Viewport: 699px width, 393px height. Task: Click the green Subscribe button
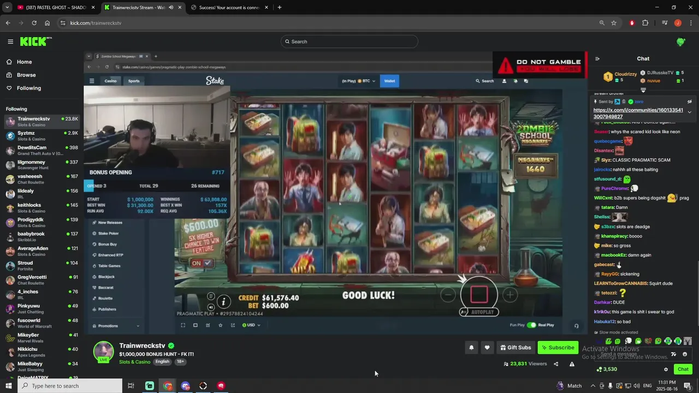point(558,348)
